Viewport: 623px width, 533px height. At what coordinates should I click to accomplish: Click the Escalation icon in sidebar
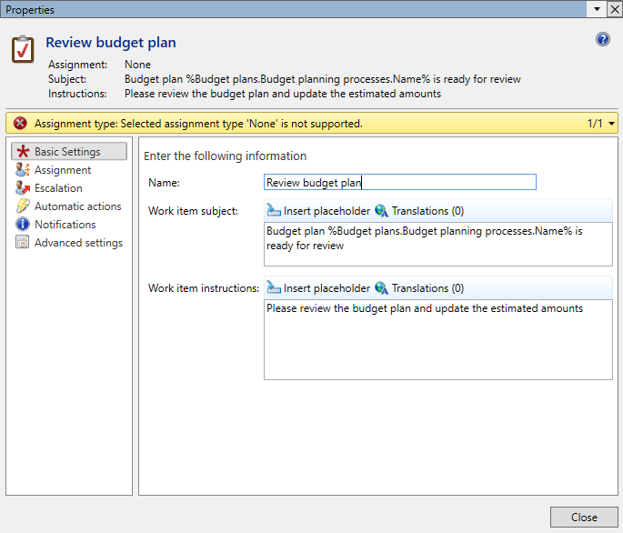23,188
